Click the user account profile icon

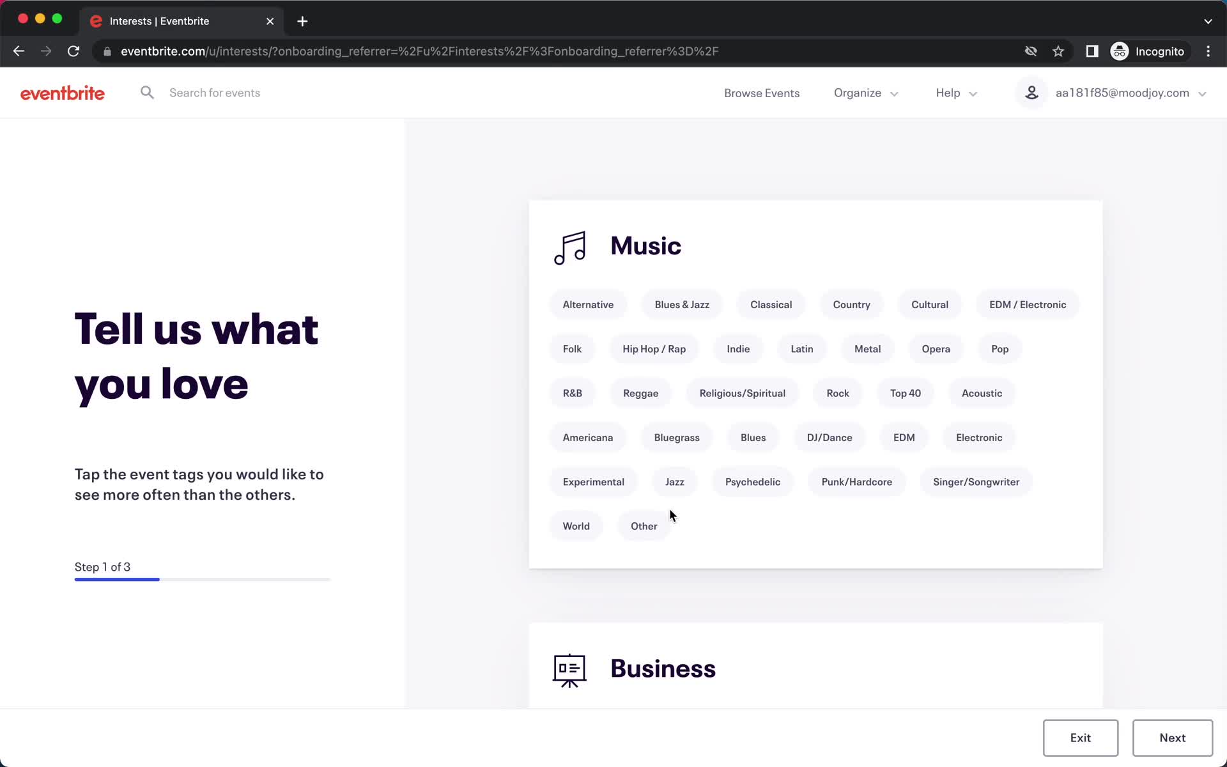point(1031,93)
